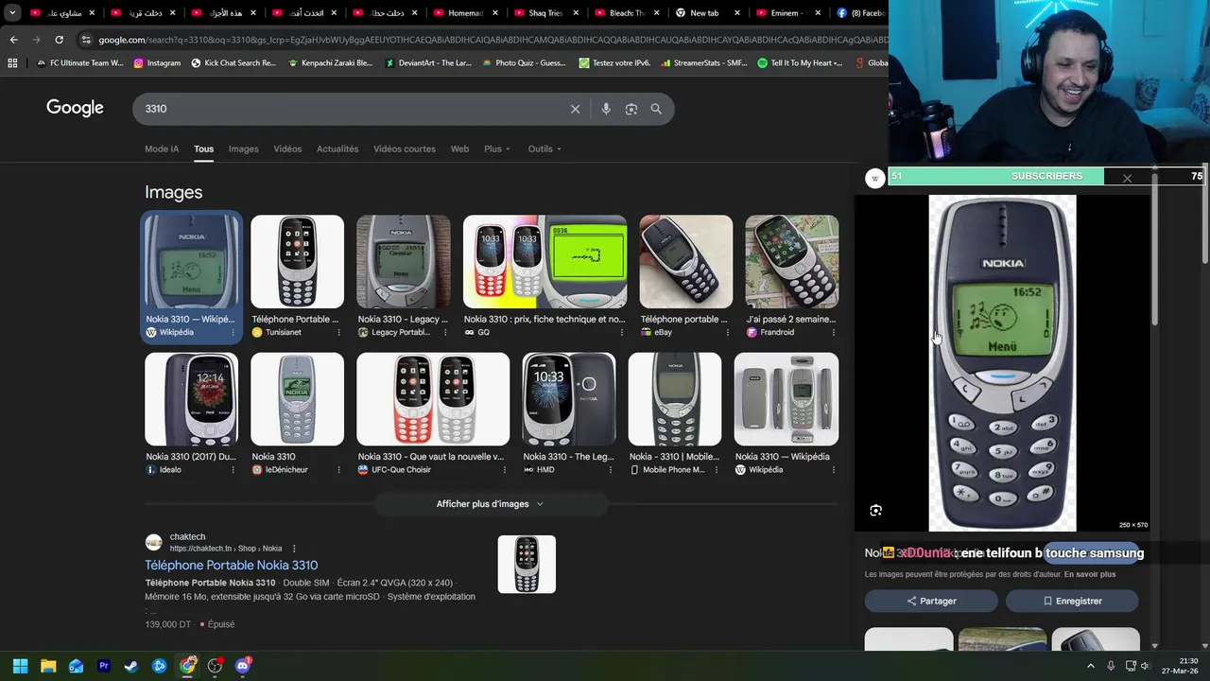Click the Partager share button
The width and height of the screenshot is (1210, 681).
tap(931, 601)
